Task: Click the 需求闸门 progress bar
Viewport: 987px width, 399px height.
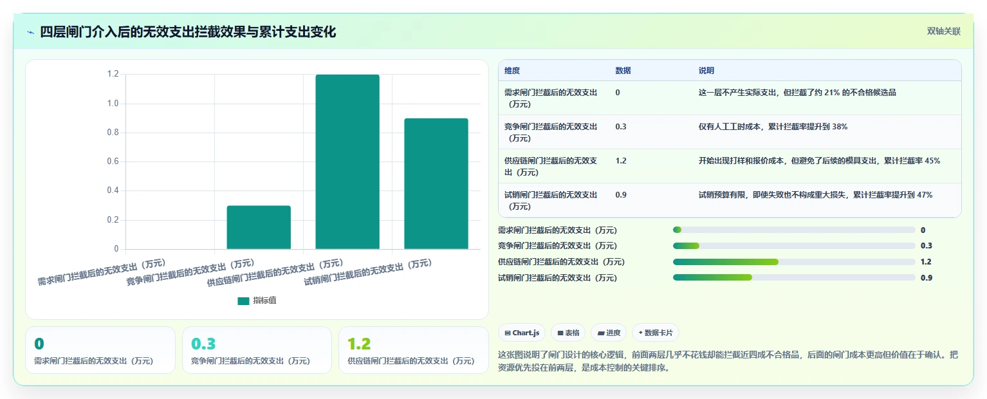Action: 794,230
